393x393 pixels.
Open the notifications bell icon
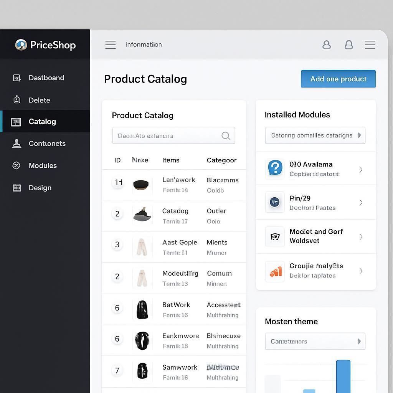coord(348,45)
